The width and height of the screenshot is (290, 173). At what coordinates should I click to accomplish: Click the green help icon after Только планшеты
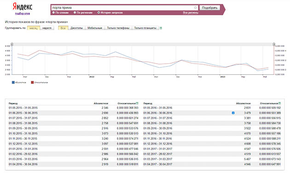click(x=161, y=28)
